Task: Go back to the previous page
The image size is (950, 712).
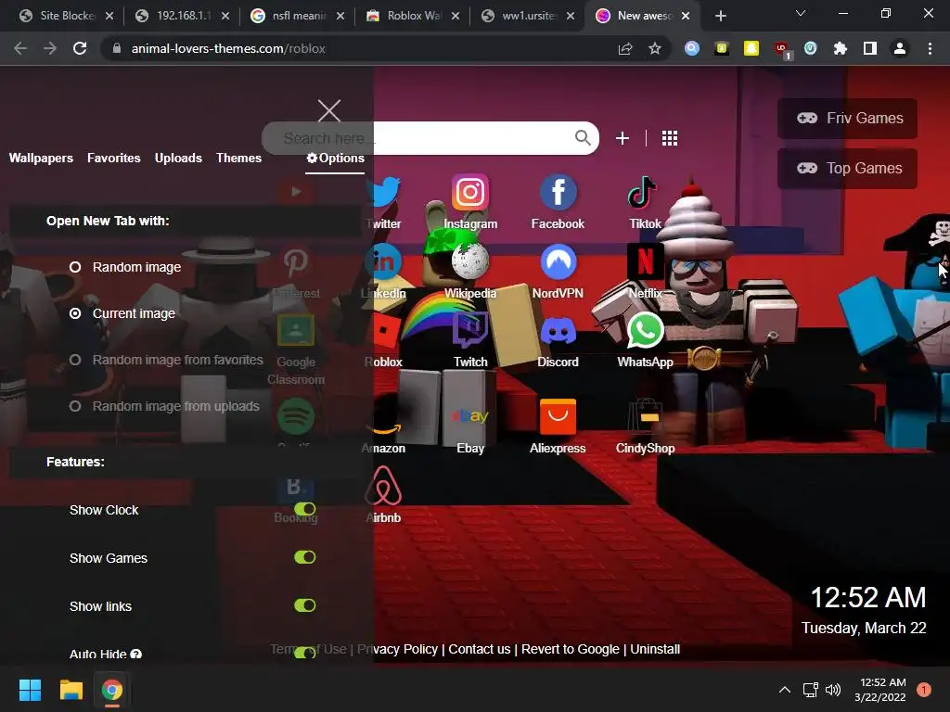Action: (20, 48)
